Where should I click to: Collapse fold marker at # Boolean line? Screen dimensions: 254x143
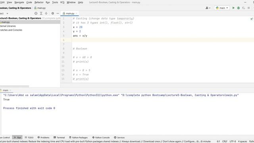(72, 48)
